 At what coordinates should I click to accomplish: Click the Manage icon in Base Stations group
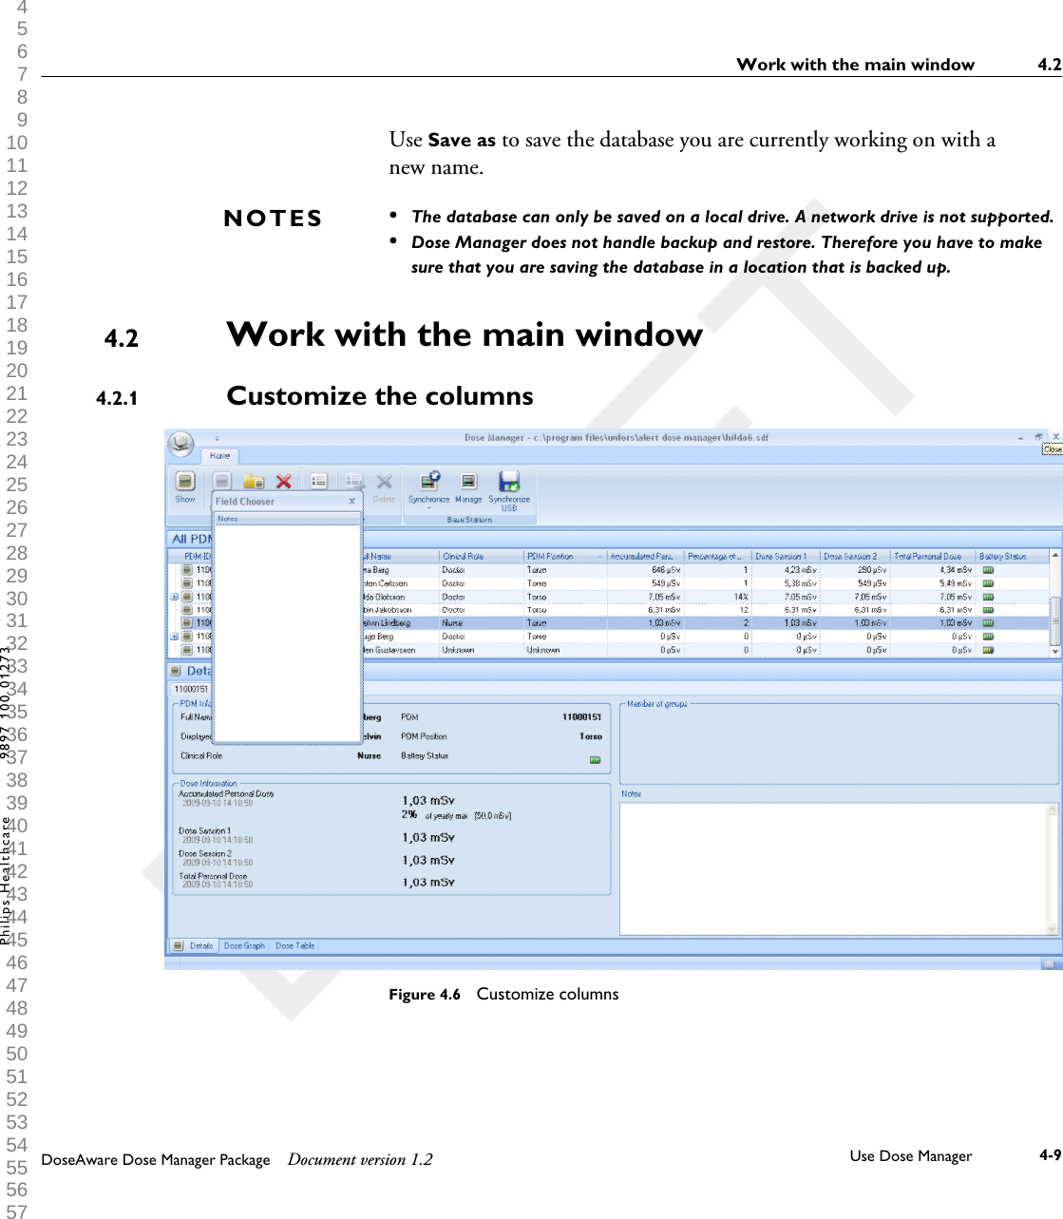tap(468, 479)
